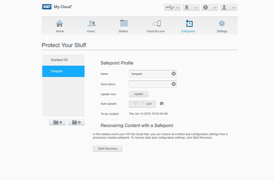
Task: Expand the alerts dropdown arrow
Action: tap(196, 8)
